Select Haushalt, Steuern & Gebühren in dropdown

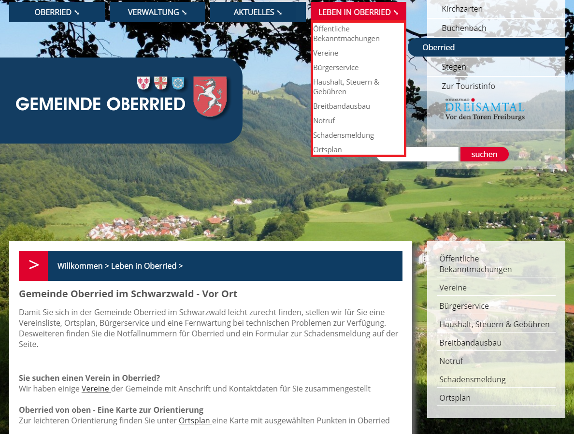click(346, 87)
